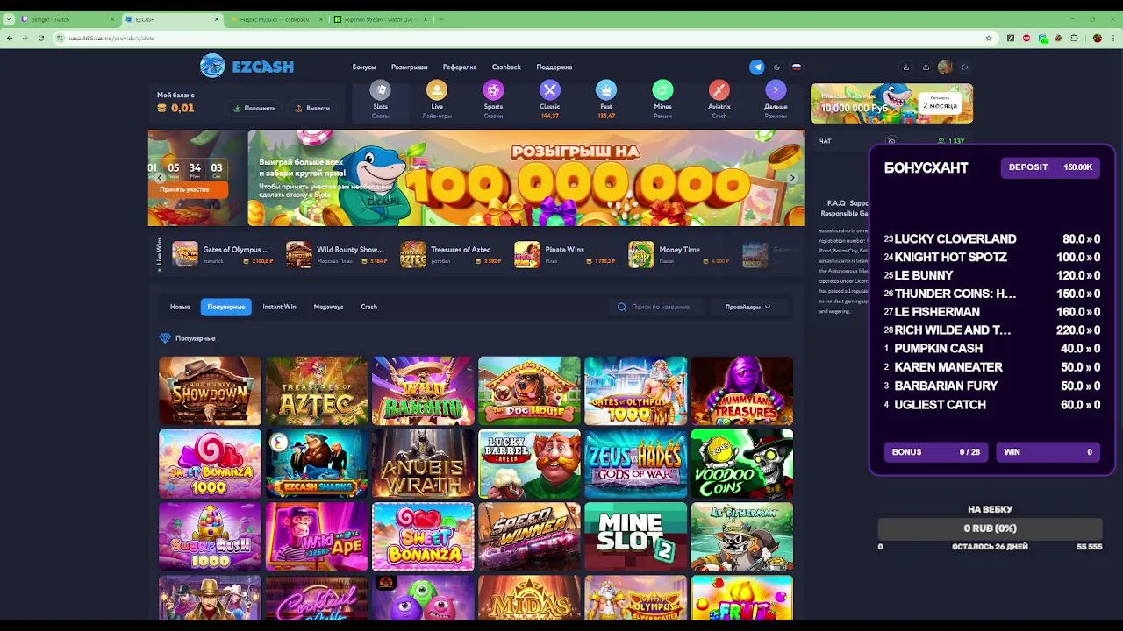Viewport: 1123px width, 631px height.
Task: Click the address bar URL
Action: (111, 38)
